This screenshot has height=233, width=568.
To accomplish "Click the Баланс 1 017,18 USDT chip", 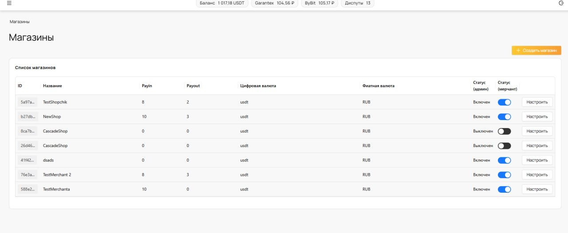I will pyautogui.click(x=222, y=3).
